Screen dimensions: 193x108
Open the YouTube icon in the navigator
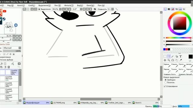tap(5, 11)
